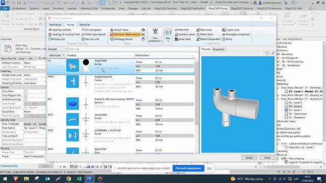326x183 pixels.
Task: Open Windows Start menu
Action: tap(5, 178)
